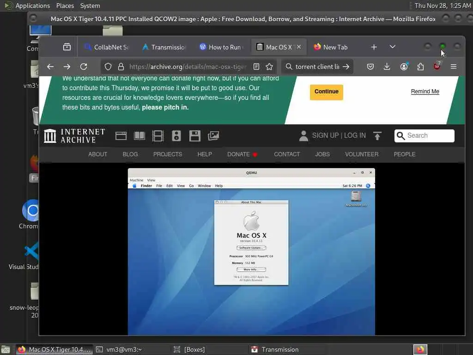Click the red uBlock extension icon
Viewport: 473px width, 355px height.
click(x=437, y=66)
